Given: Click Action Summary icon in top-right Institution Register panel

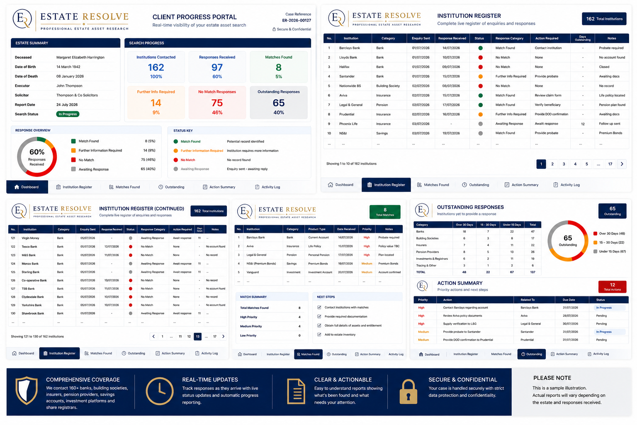Looking at the screenshot, I should pyautogui.click(x=507, y=185).
